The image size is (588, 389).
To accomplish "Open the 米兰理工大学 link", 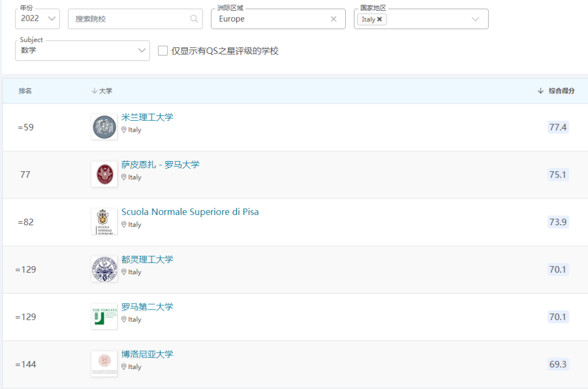I will pyautogui.click(x=148, y=118).
